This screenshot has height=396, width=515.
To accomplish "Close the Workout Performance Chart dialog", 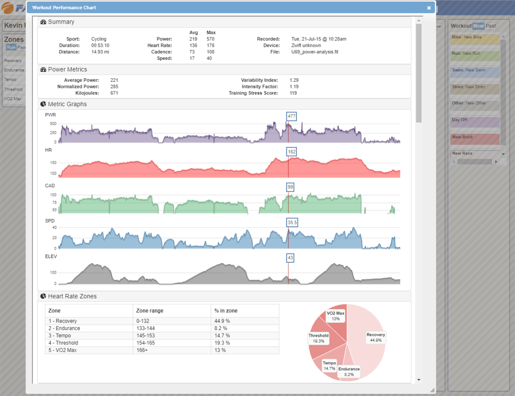I will point(429,8).
